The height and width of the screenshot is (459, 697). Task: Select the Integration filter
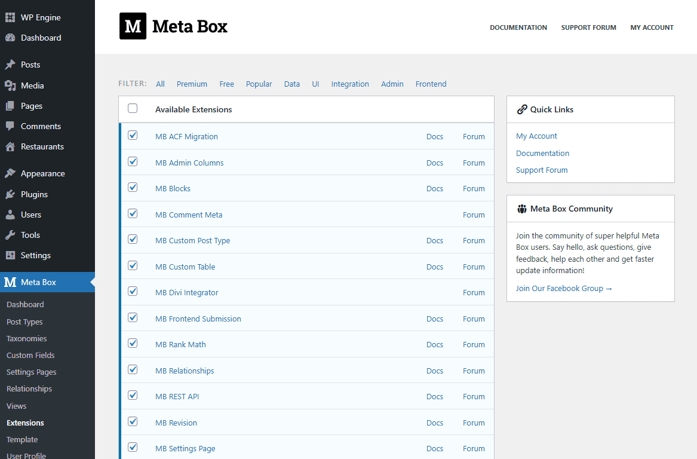point(350,84)
